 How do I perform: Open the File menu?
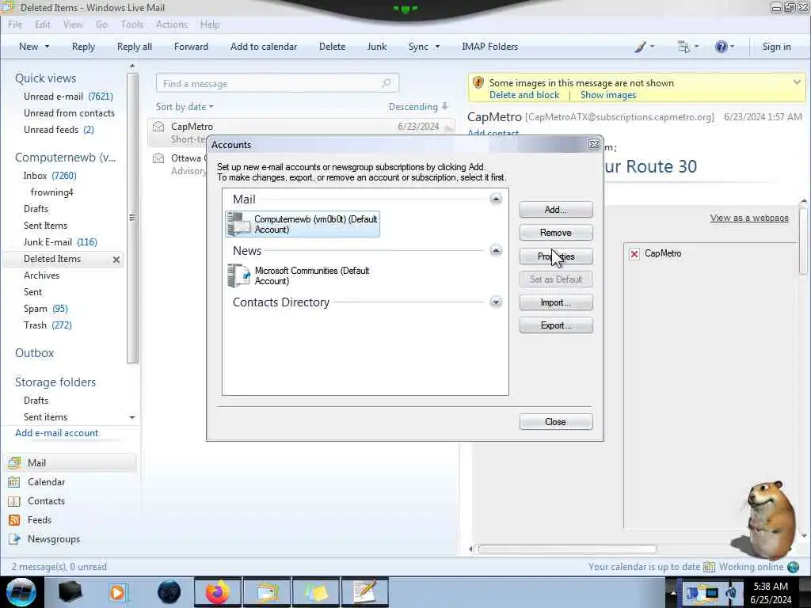click(x=15, y=25)
